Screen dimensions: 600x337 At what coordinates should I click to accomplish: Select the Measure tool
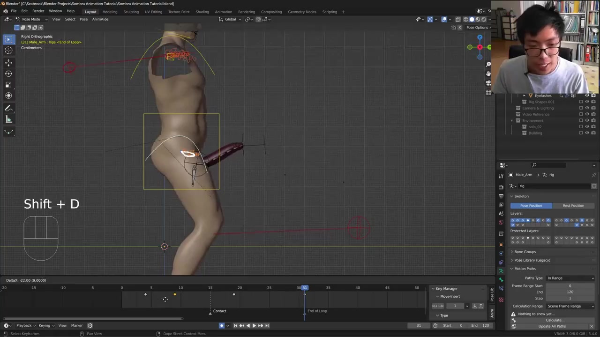tap(8, 120)
